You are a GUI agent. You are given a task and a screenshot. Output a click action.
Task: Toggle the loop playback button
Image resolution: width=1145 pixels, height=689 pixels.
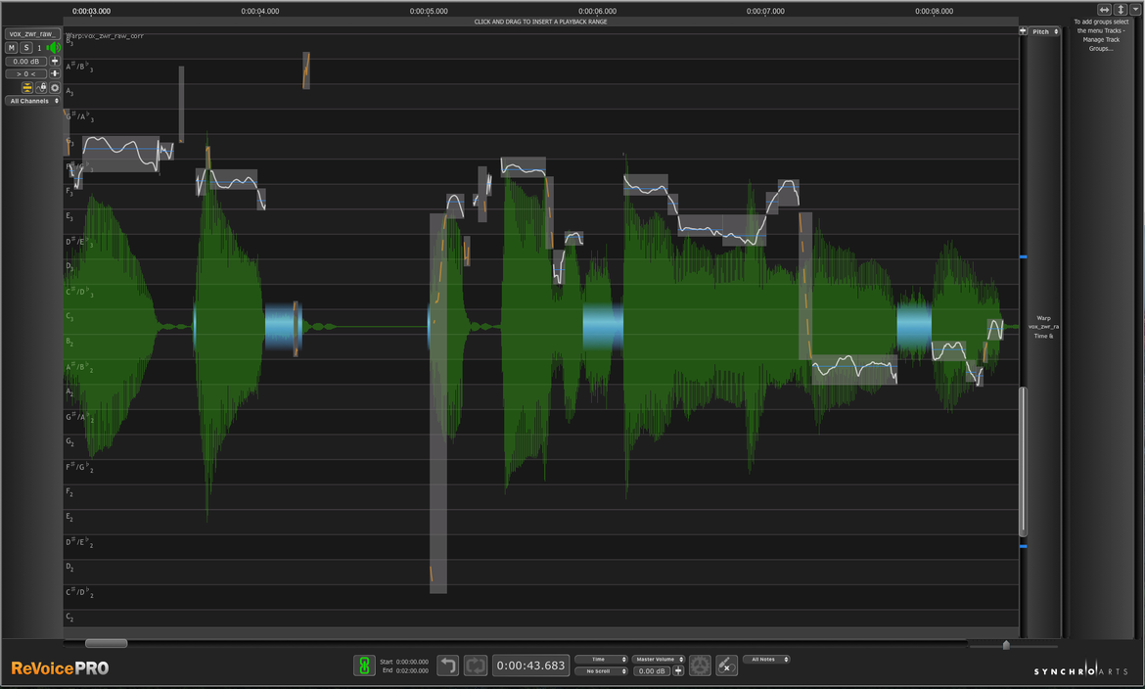click(476, 666)
